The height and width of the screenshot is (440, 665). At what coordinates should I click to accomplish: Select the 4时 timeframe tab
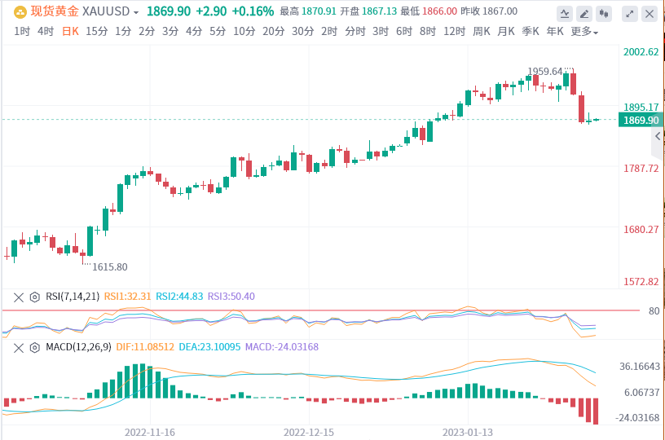[46, 31]
